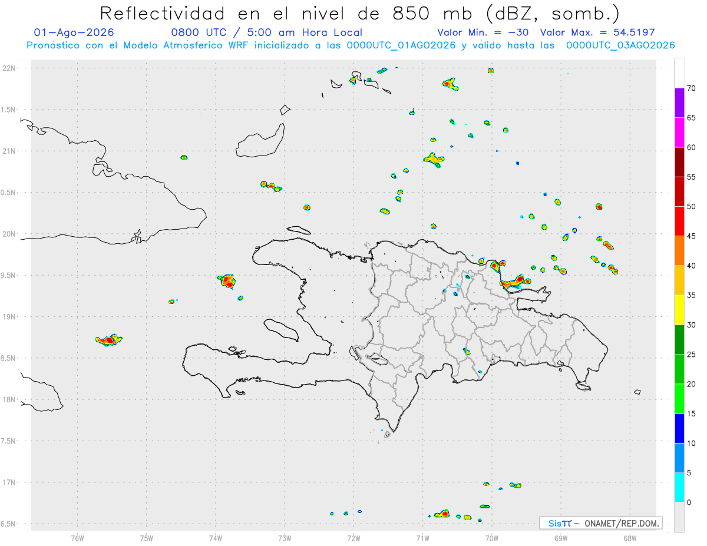Click the "ONAMET/REP.DOM." credit text

(x=622, y=523)
